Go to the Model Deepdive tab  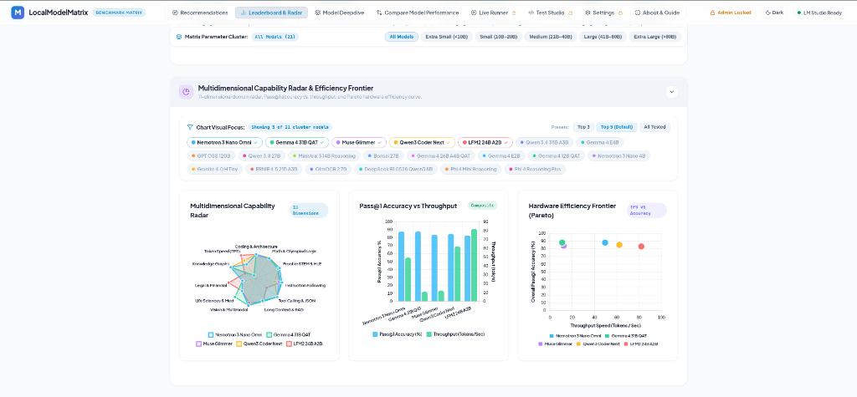pos(338,13)
